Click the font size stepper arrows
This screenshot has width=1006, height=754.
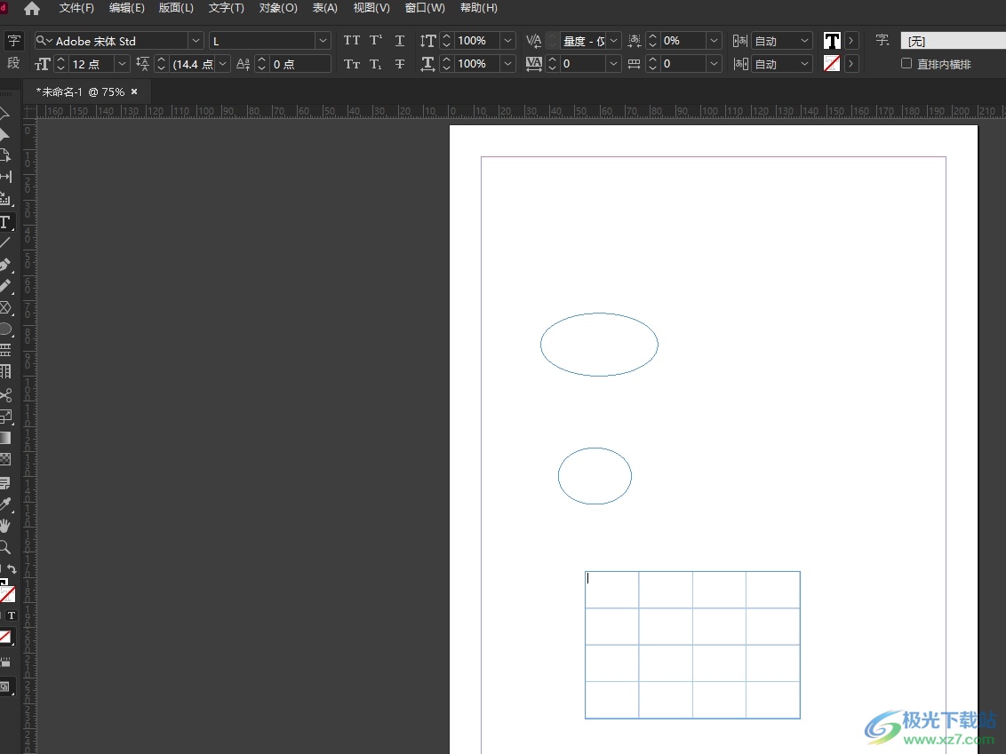pos(61,64)
